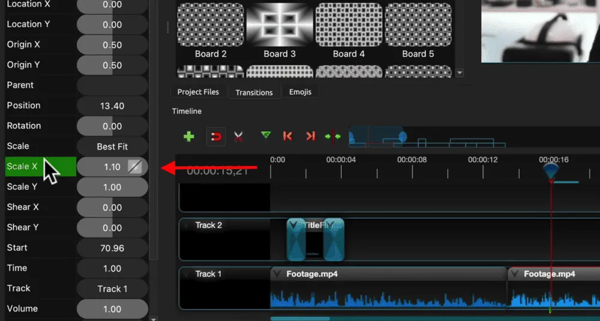Jump to the previous marker
This screenshot has width=600, height=321.
[287, 136]
